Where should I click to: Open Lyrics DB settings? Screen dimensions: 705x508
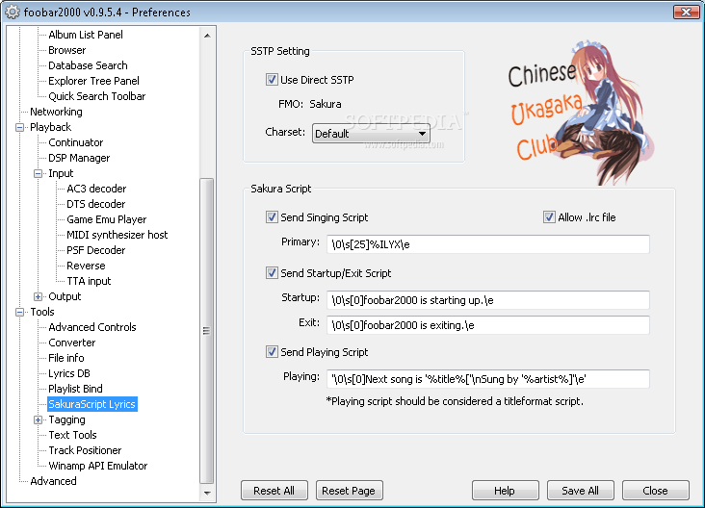click(69, 373)
